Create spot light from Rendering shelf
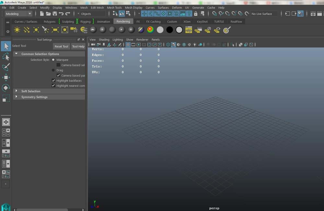 tap(45, 30)
